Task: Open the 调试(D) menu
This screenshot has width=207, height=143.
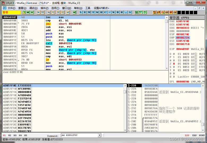Action: click(33, 8)
